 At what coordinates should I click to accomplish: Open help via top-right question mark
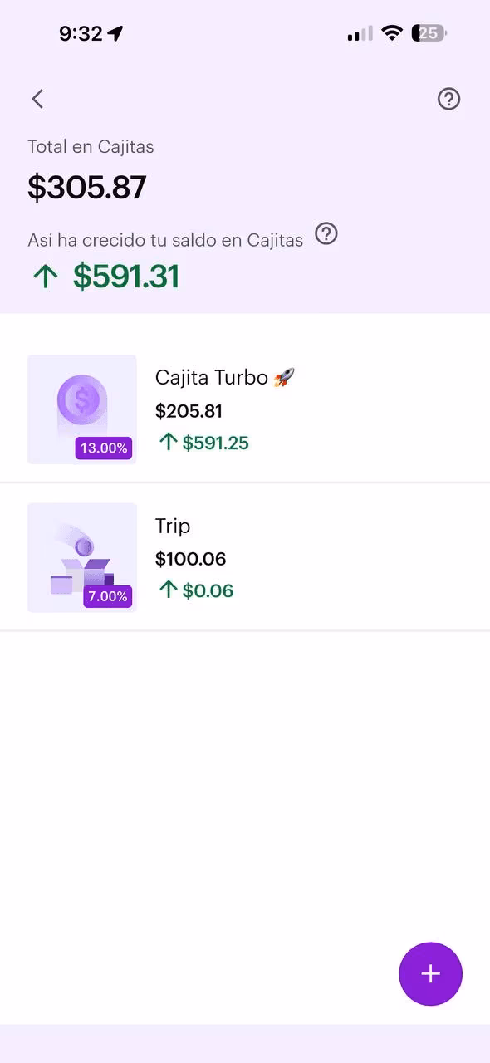pos(448,99)
